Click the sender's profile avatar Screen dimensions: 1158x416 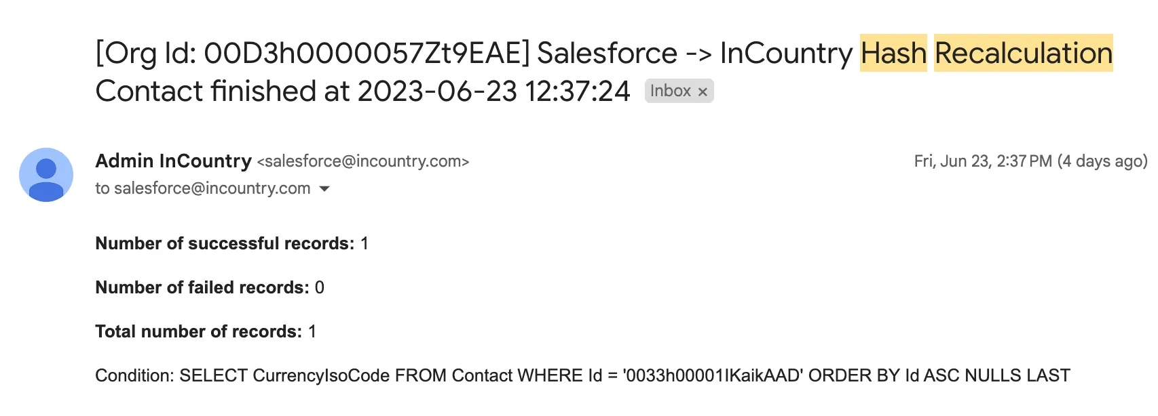pyautogui.click(x=46, y=175)
